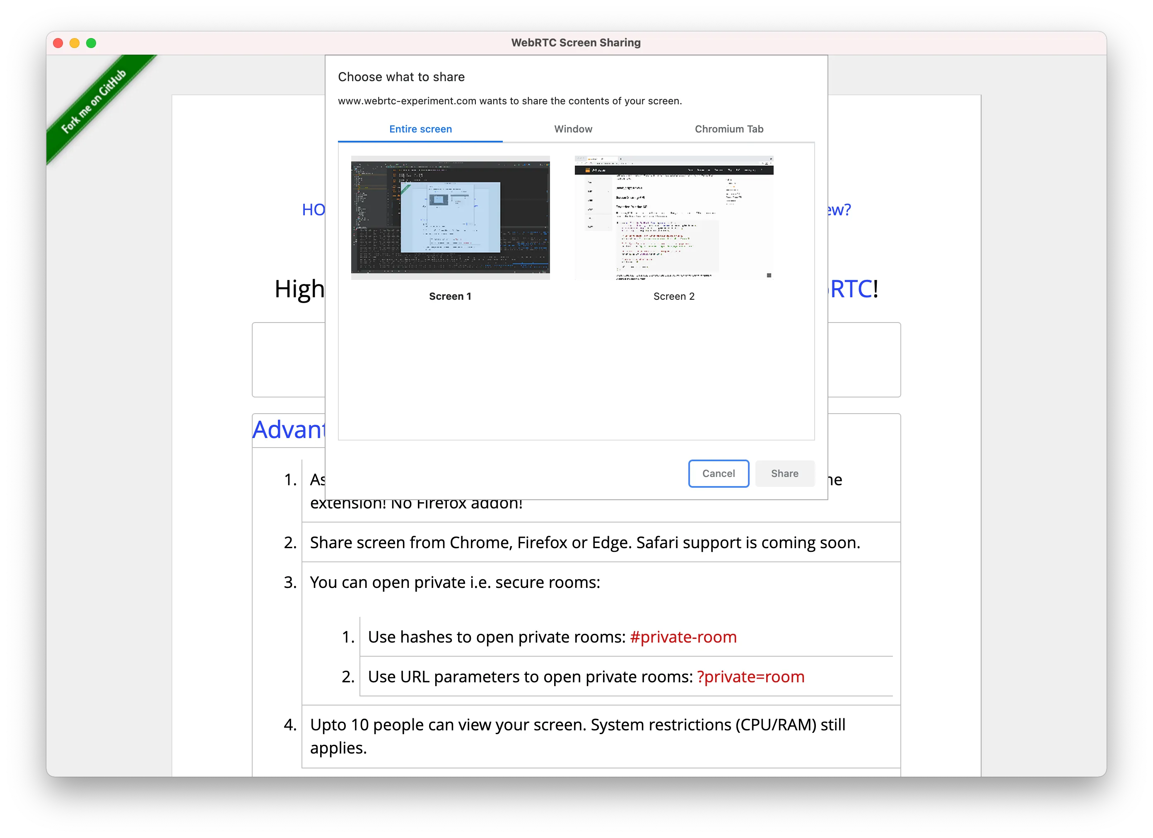Click the WebRTC Screen Sharing title bar
Viewport: 1153px width, 838px height.
[576, 42]
